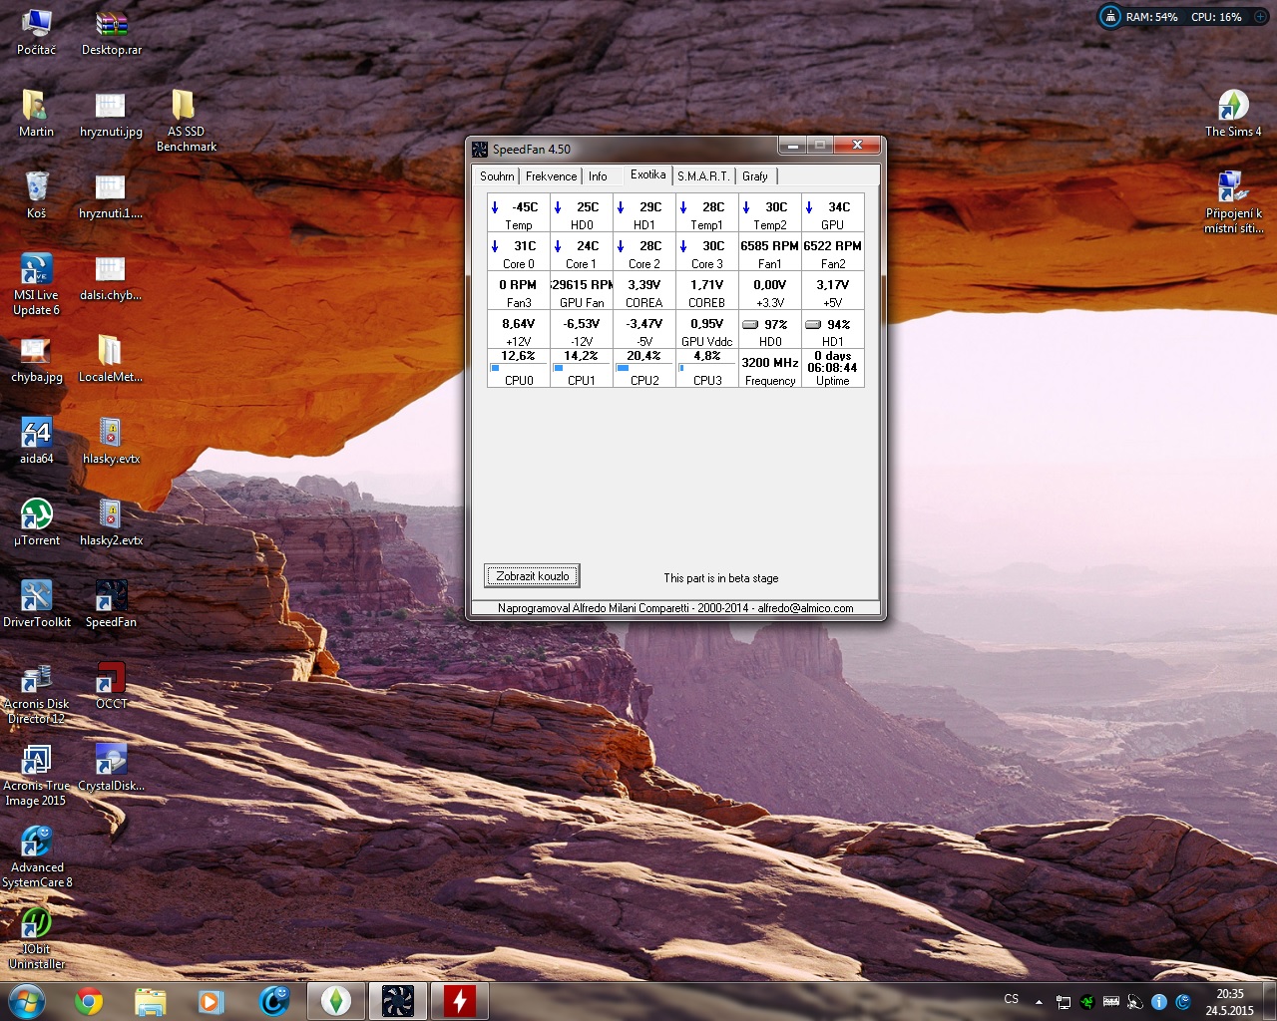Image resolution: width=1277 pixels, height=1021 pixels.
Task: Open Google Chrome from the taskbar
Action: [x=89, y=1000]
